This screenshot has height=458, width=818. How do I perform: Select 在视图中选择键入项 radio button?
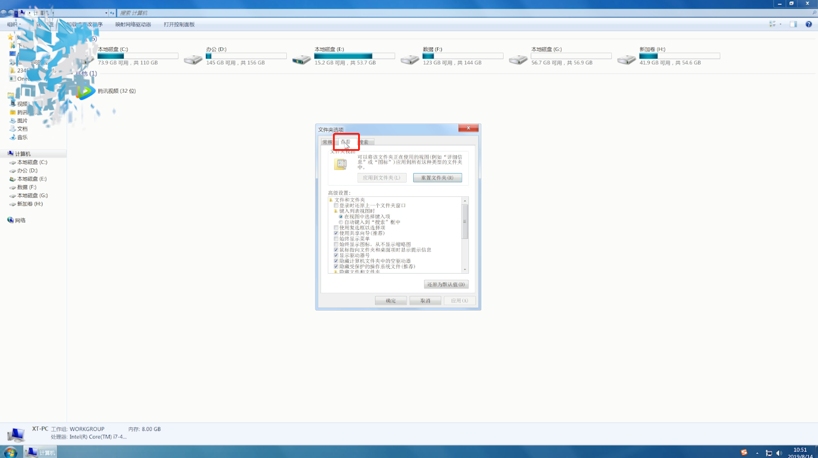click(x=341, y=216)
